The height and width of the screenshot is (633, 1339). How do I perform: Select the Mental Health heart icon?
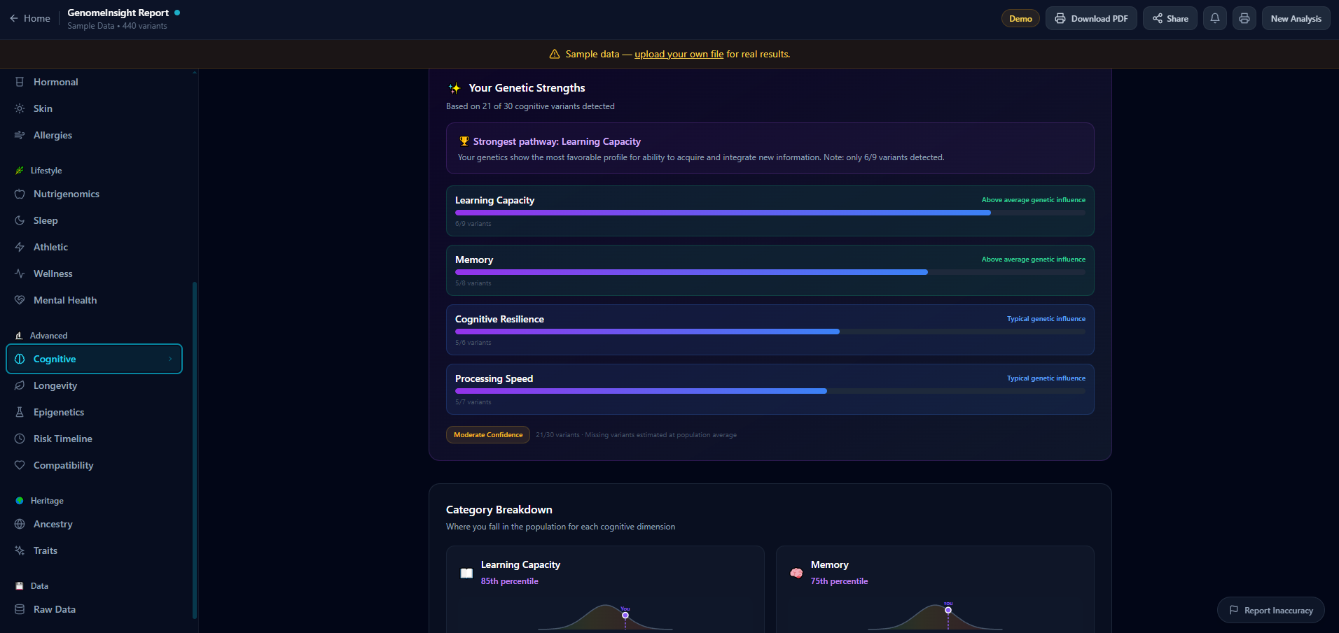click(20, 300)
